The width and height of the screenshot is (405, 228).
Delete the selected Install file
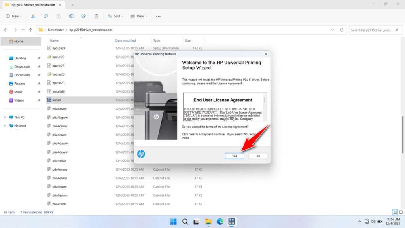pos(96,16)
